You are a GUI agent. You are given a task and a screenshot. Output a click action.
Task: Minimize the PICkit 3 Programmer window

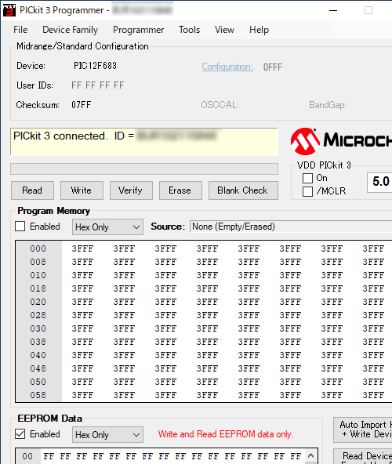pos(333,10)
